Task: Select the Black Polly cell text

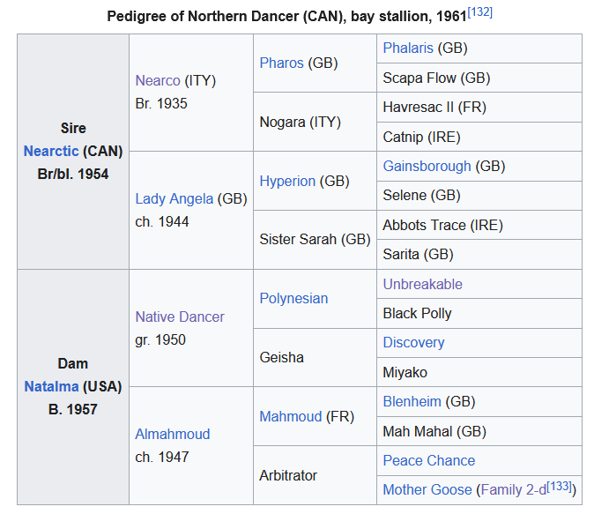Action: [x=417, y=314]
